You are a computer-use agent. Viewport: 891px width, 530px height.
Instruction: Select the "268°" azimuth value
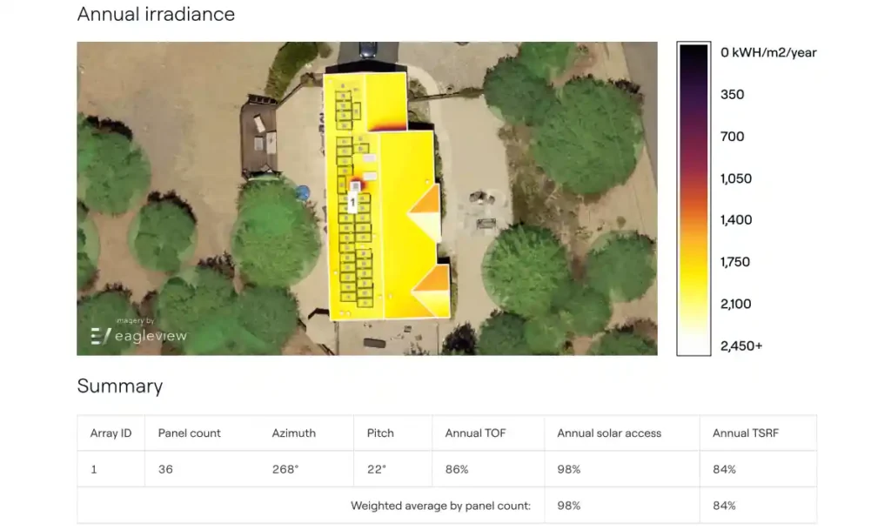[283, 469]
